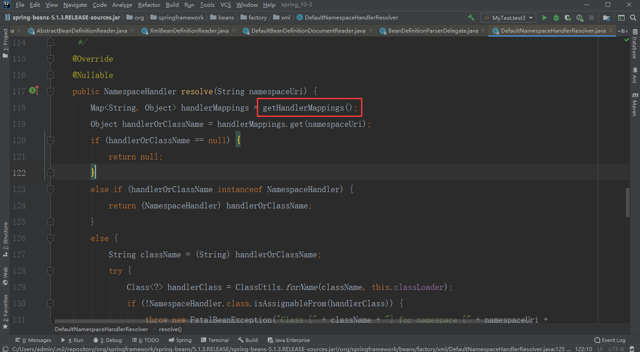
Task: Switch to AbstractBeanDefinitionReader.java tab
Action: (x=82, y=31)
